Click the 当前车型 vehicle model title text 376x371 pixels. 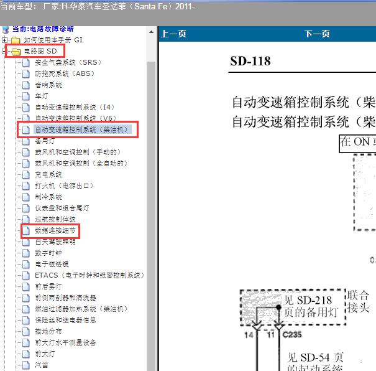tap(97, 6)
